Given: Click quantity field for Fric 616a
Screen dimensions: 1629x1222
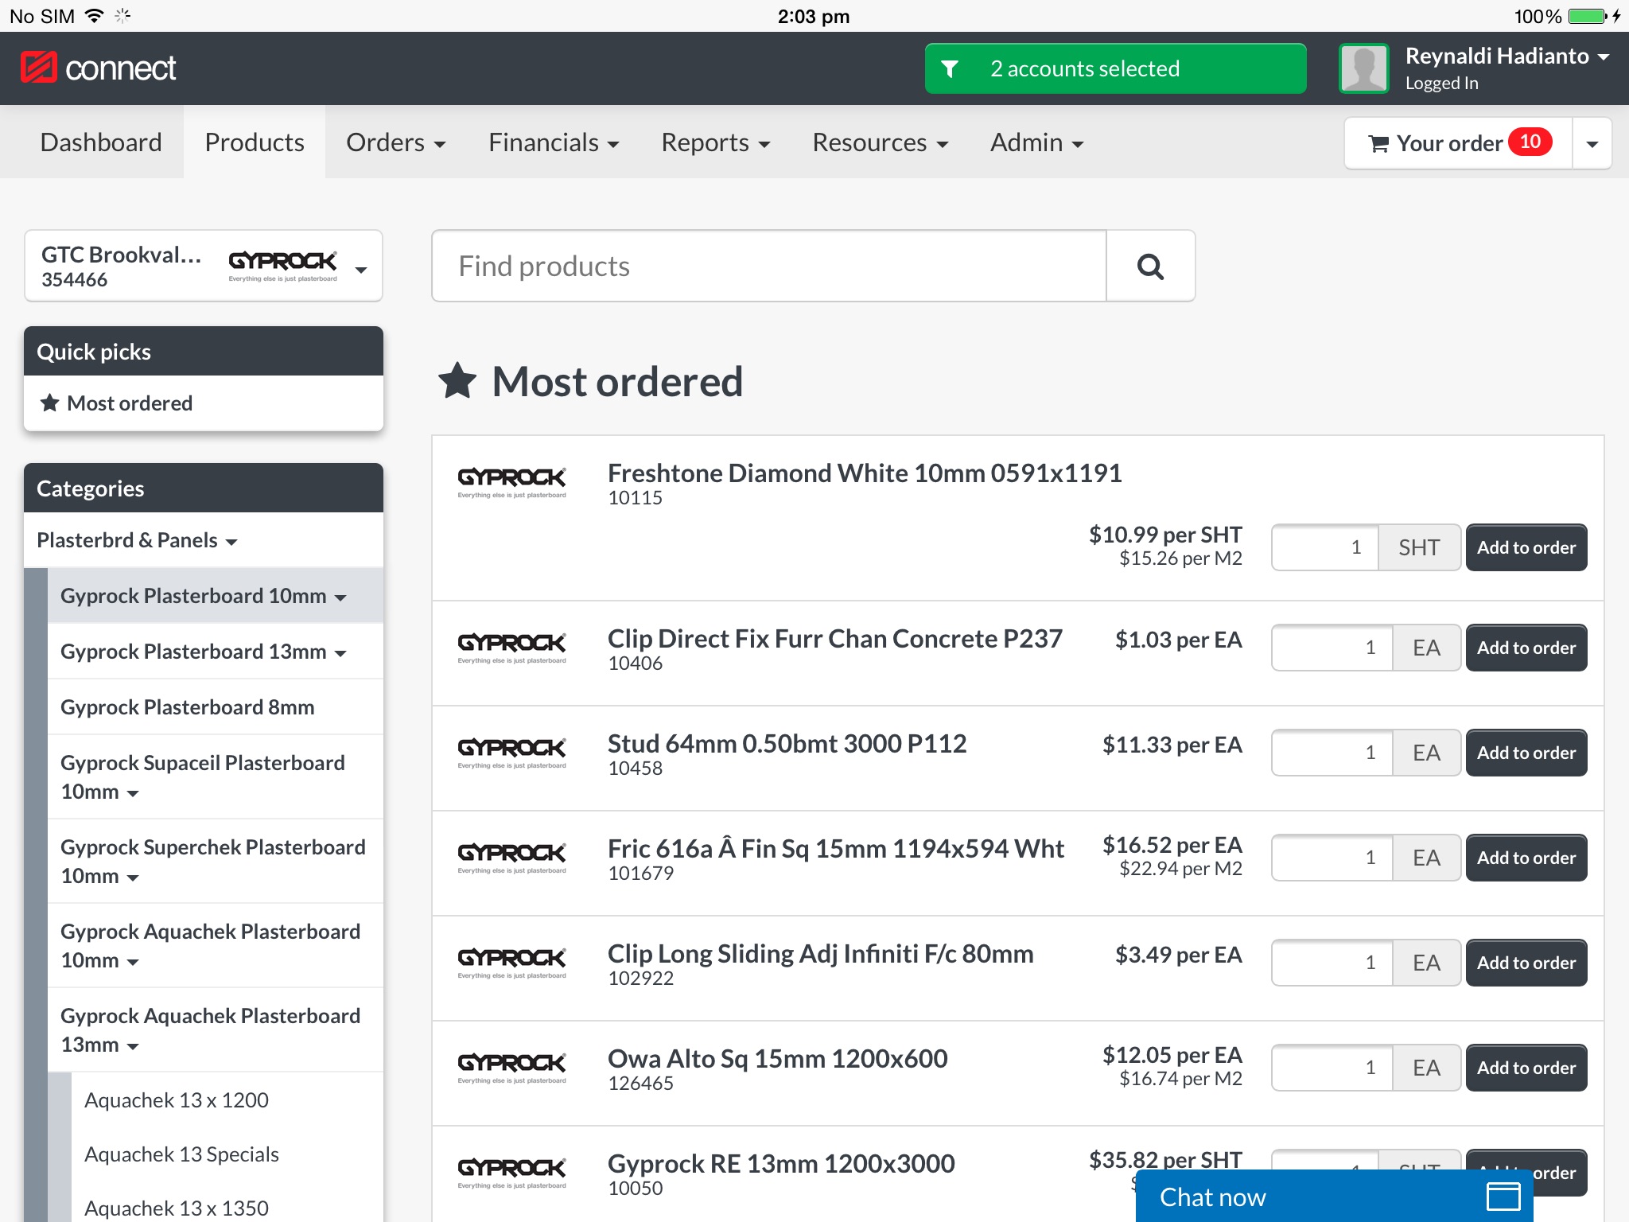Looking at the screenshot, I should (1332, 858).
